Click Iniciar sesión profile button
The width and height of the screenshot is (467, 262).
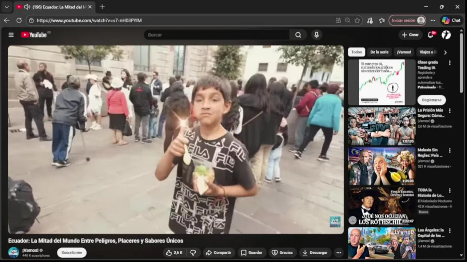point(407,20)
